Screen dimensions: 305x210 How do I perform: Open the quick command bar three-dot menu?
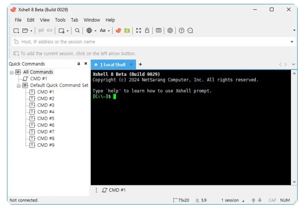point(96,190)
